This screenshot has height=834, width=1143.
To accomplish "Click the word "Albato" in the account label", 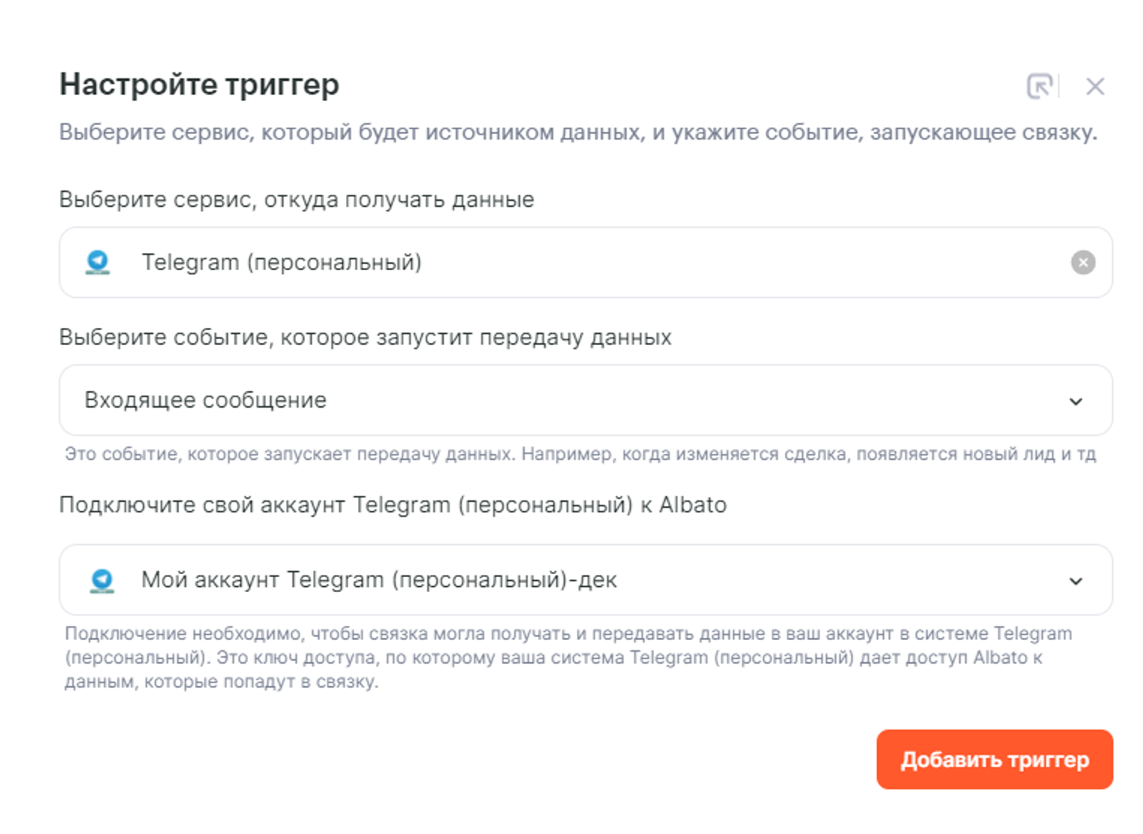I will tap(693, 505).
